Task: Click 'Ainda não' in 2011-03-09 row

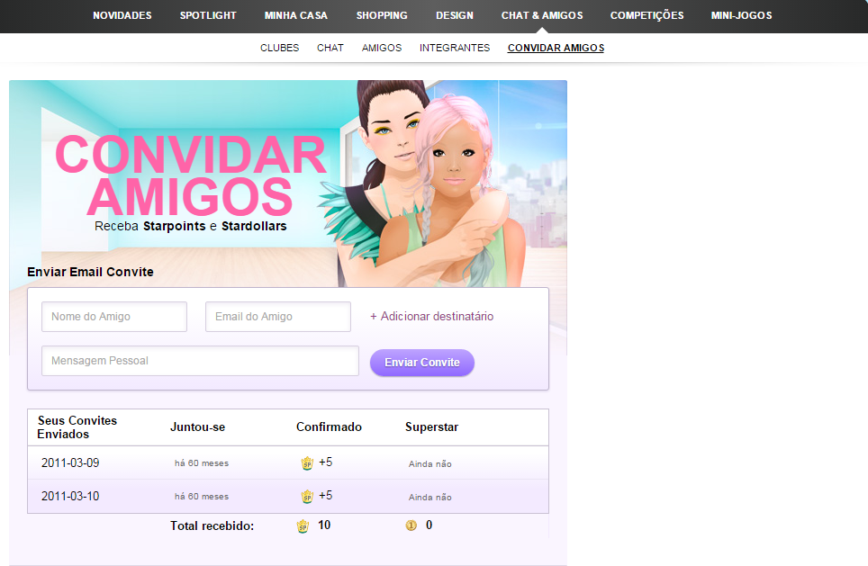Action: click(x=430, y=463)
